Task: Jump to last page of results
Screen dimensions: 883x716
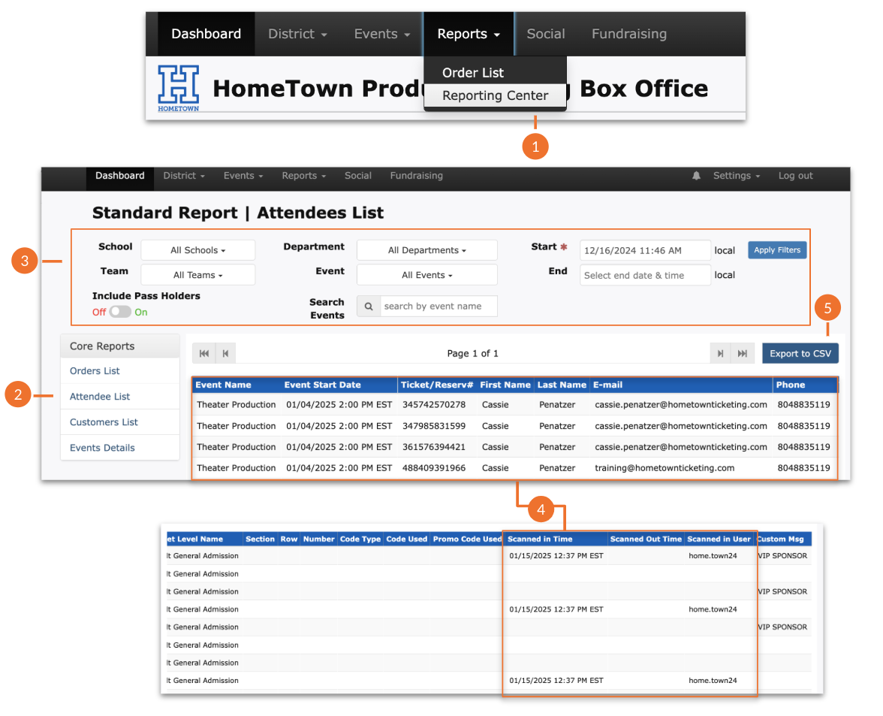Action: [743, 354]
